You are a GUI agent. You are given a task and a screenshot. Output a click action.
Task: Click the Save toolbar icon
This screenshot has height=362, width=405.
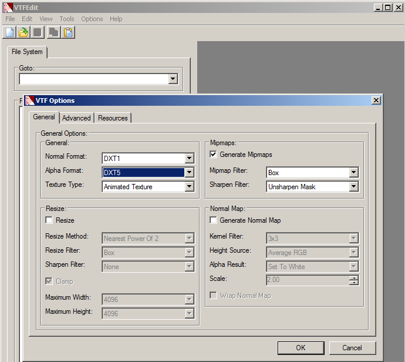click(x=38, y=32)
